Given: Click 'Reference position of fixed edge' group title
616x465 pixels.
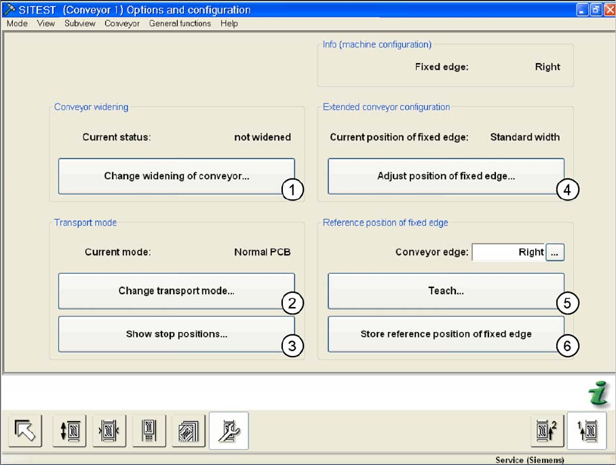Looking at the screenshot, I should 385,223.
